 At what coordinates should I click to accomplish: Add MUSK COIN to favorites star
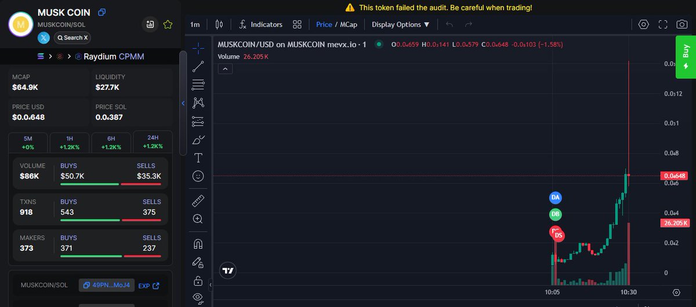[x=168, y=24]
